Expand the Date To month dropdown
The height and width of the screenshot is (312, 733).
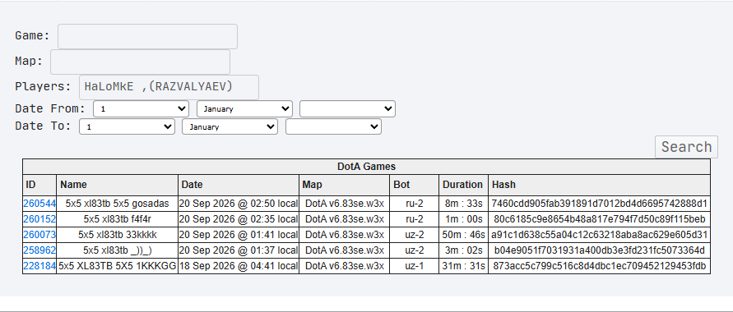230,126
